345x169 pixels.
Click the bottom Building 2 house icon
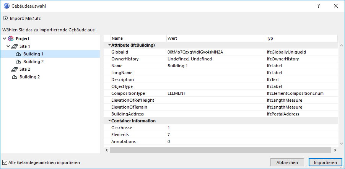point(15,77)
